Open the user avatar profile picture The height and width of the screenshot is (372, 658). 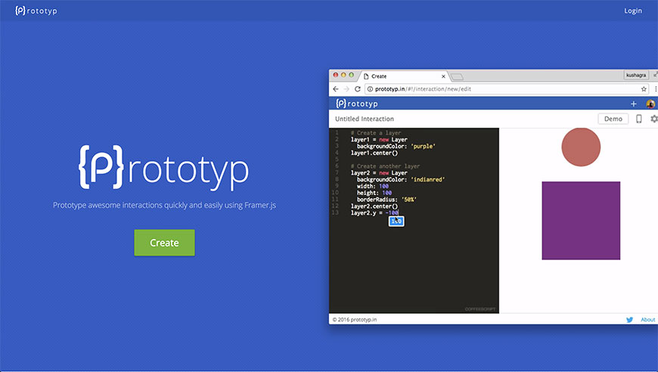650,104
